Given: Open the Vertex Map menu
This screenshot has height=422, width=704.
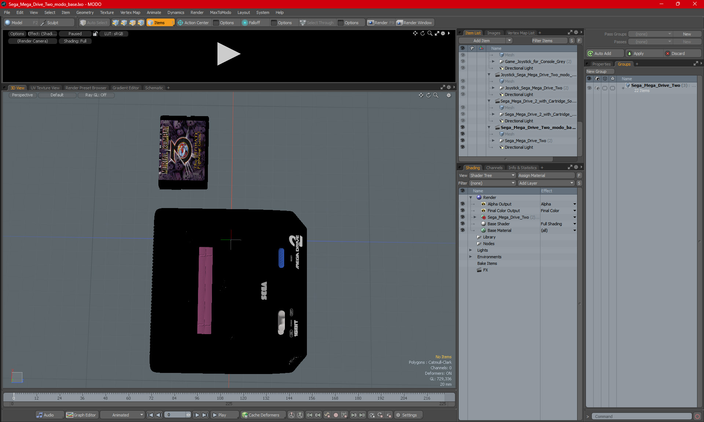Looking at the screenshot, I should [x=130, y=12].
